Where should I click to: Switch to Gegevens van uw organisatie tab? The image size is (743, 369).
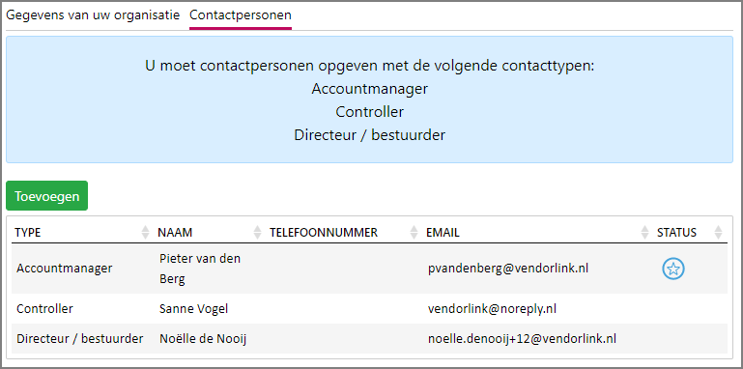[93, 15]
